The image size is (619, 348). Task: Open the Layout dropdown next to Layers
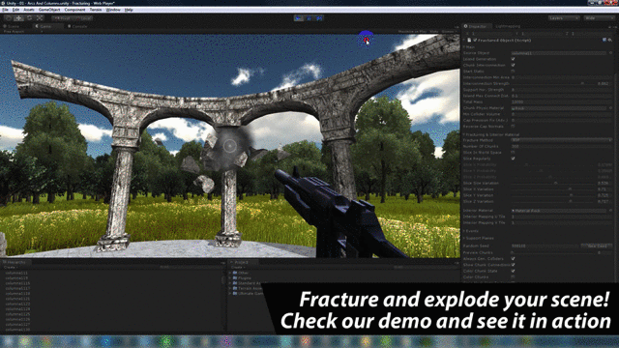600,18
